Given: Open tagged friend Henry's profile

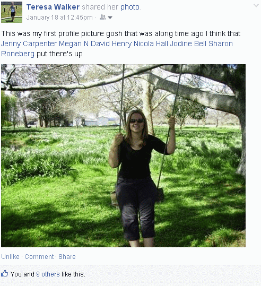Looking at the screenshot, I should click(x=121, y=44).
